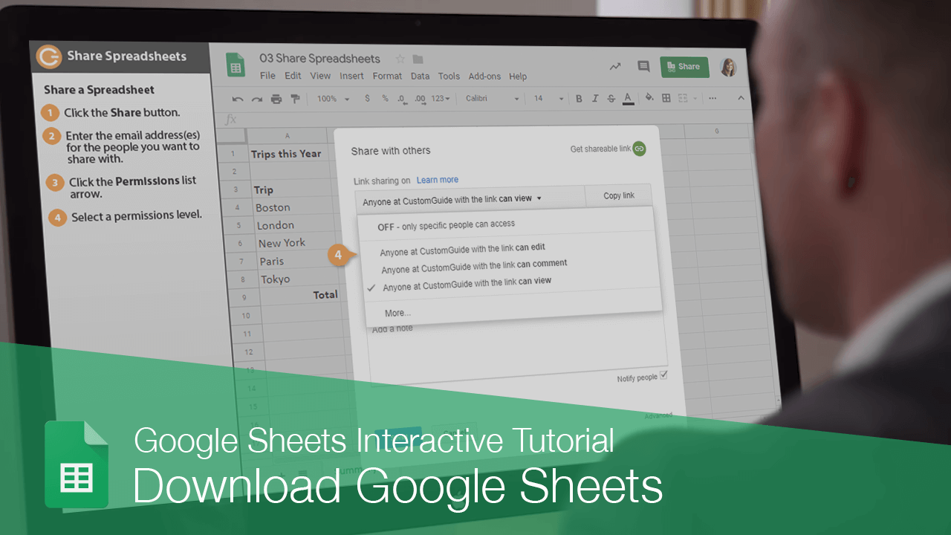951x535 pixels.
Task: Open the Calibri font dropdown
Action: (x=490, y=97)
